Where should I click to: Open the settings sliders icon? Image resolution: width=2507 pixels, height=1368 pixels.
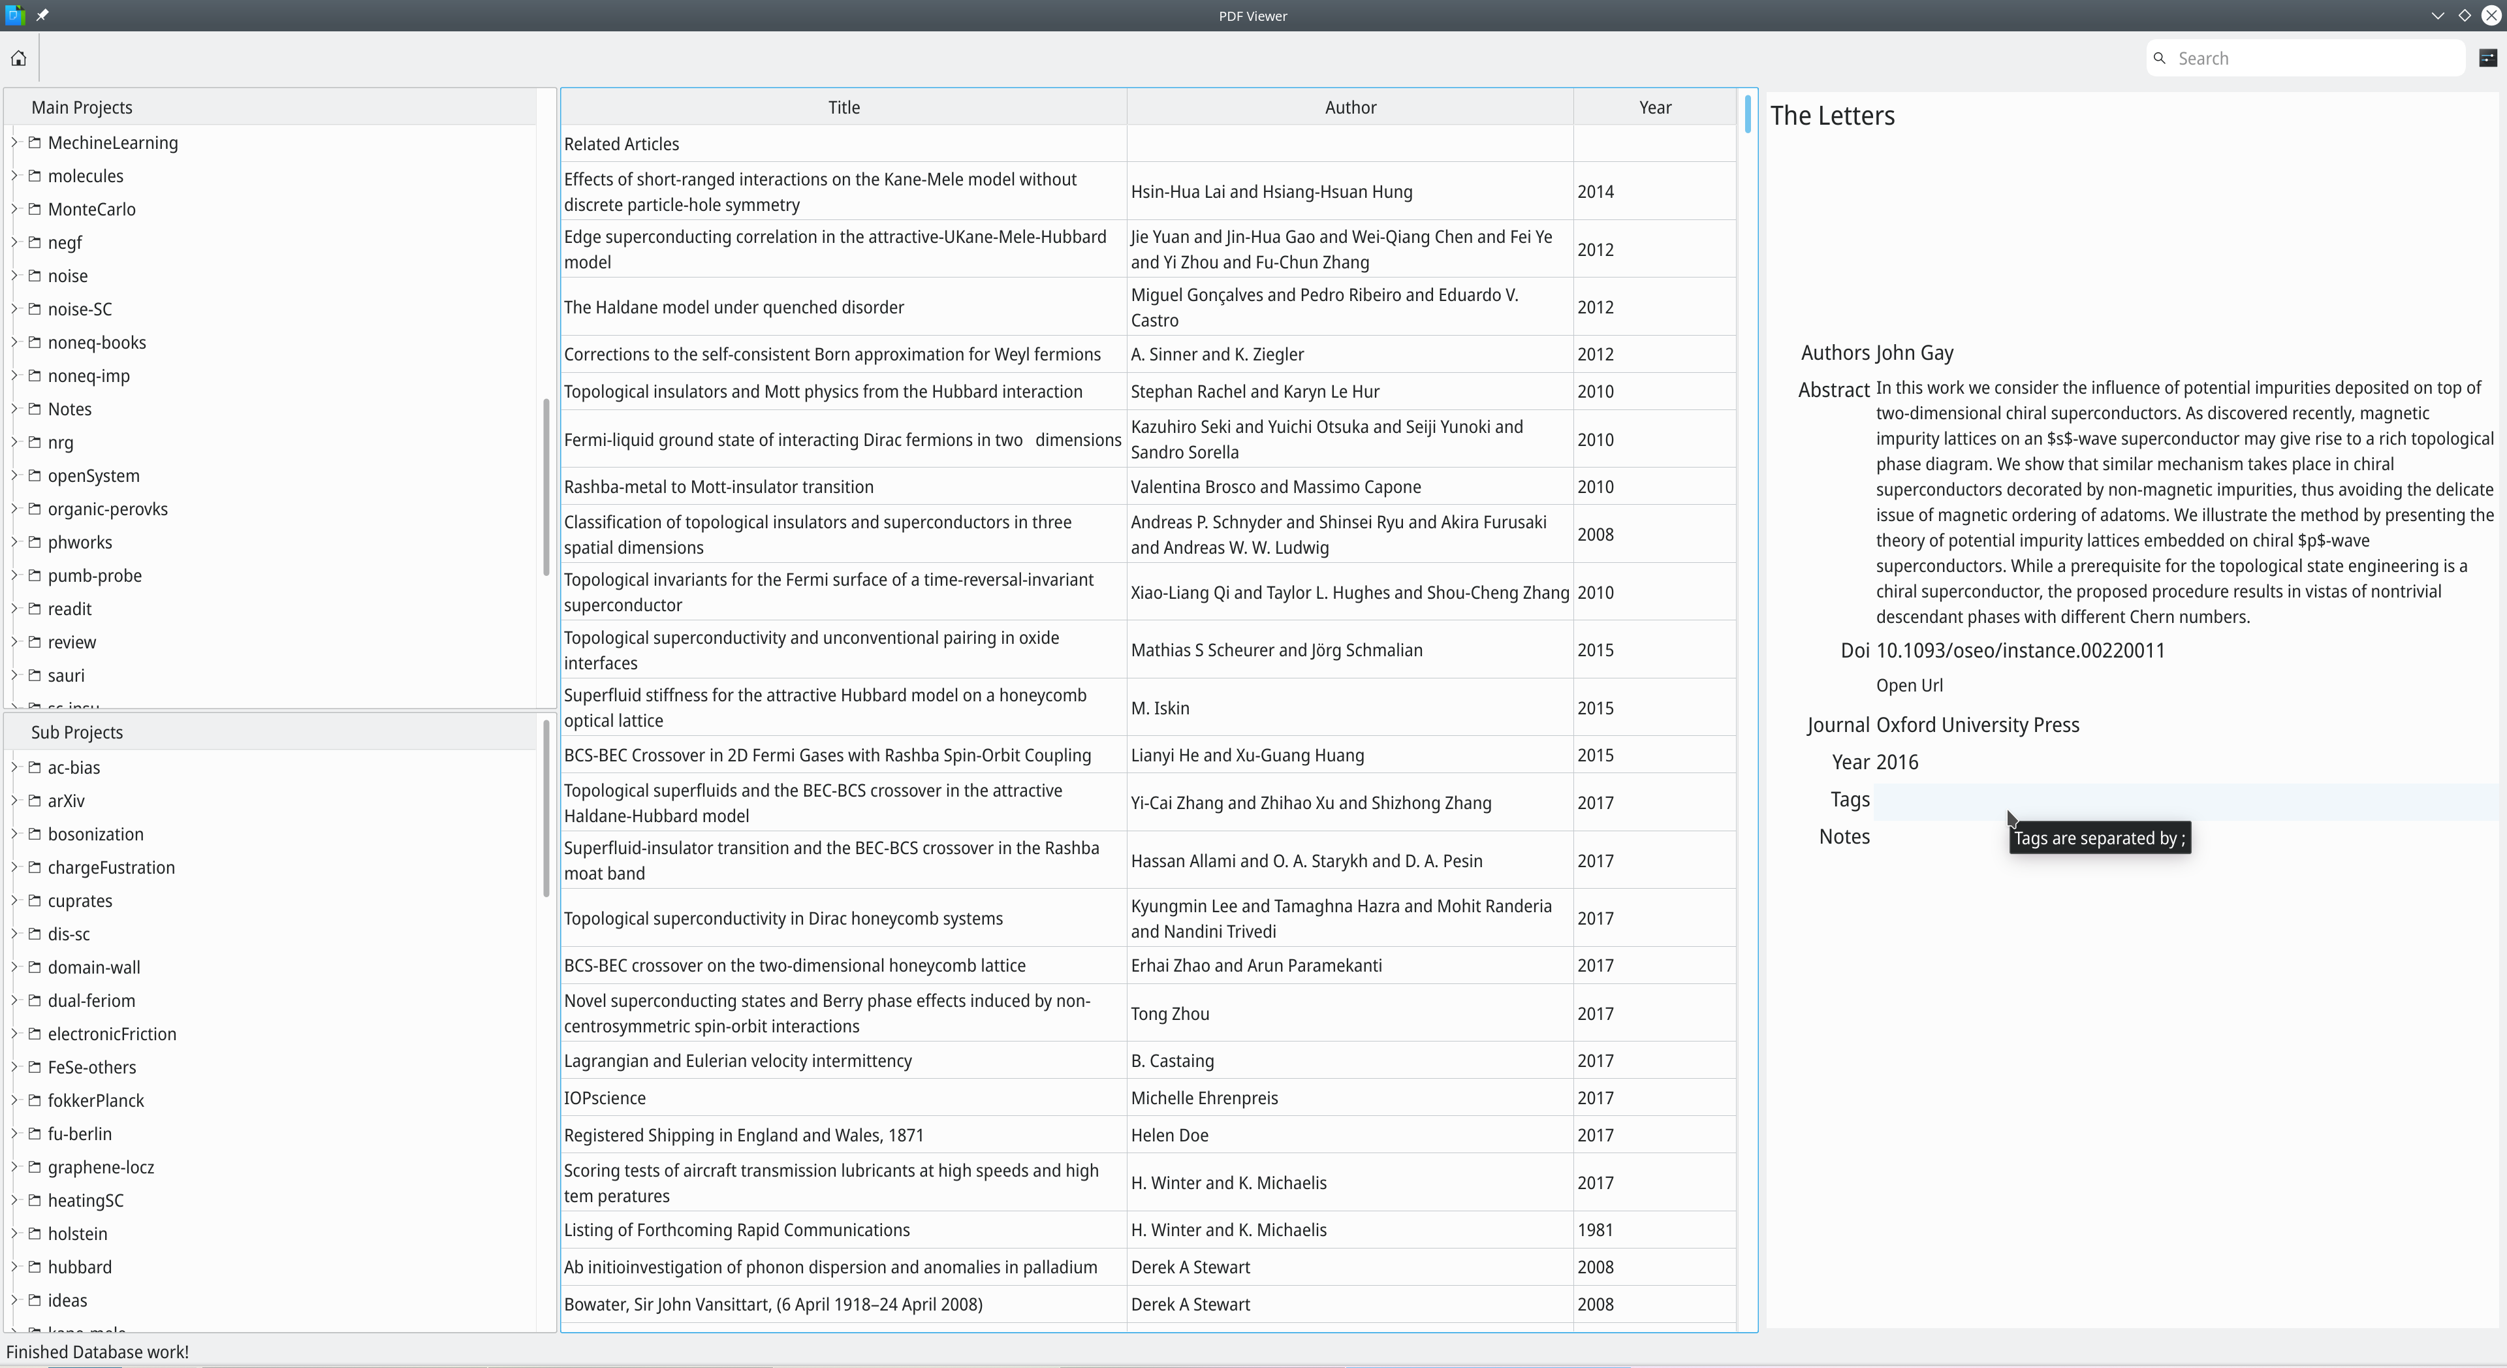pyautogui.click(x=2487, y=58)
